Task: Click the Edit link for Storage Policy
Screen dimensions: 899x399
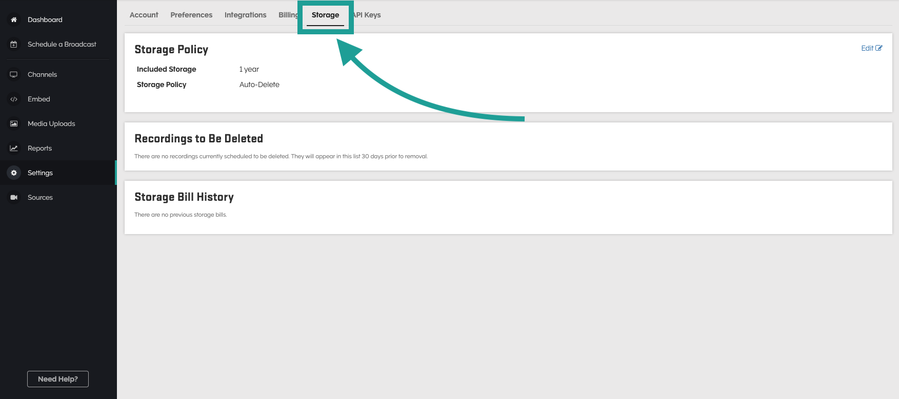Action: pos(867,48)
